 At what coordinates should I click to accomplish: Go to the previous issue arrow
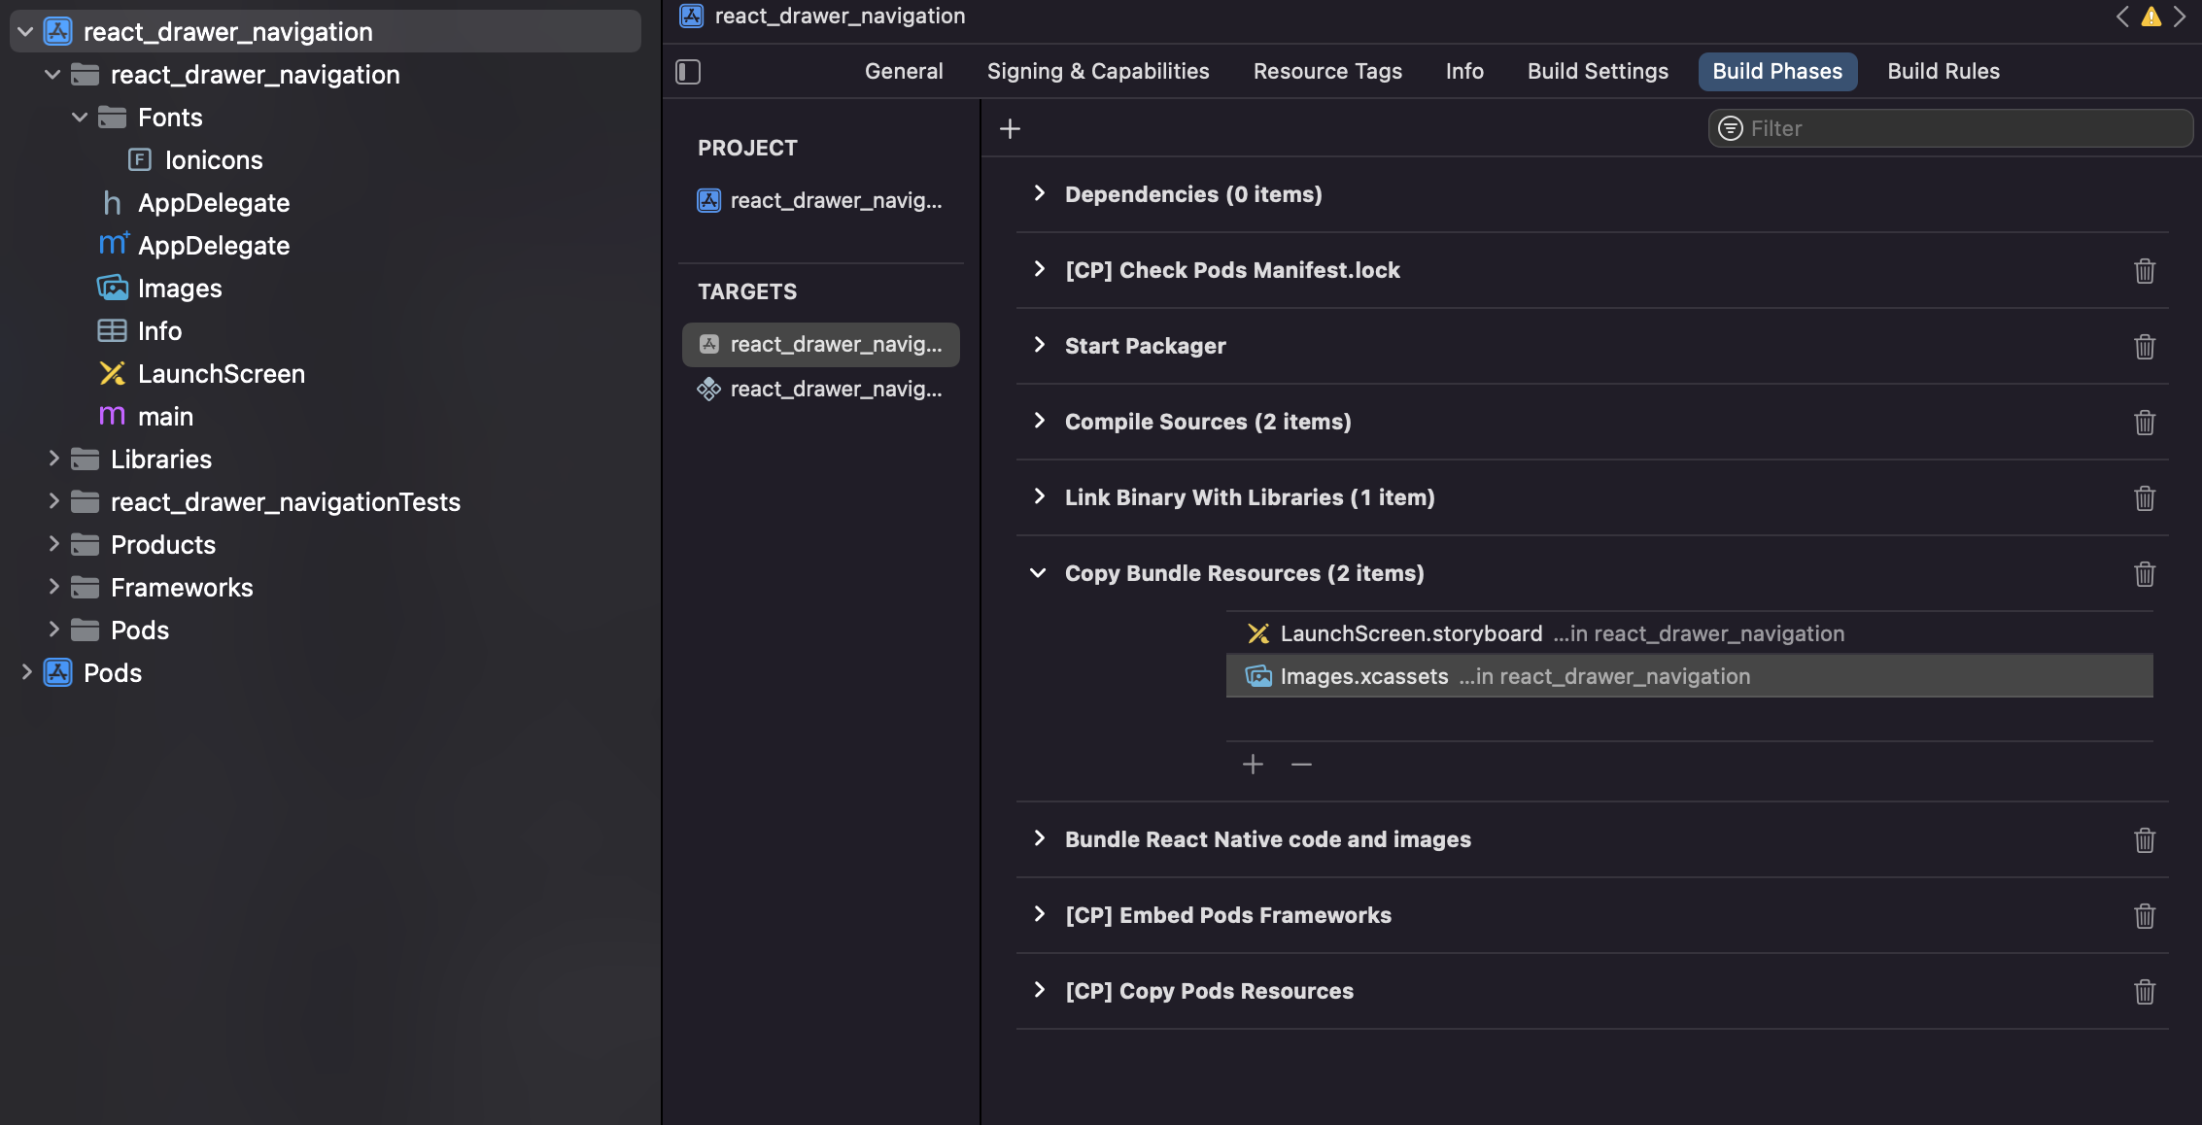tap(2122, 17)
